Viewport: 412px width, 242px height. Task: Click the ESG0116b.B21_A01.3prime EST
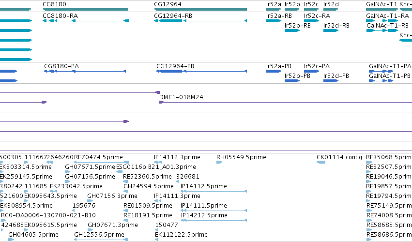[119, 172]
